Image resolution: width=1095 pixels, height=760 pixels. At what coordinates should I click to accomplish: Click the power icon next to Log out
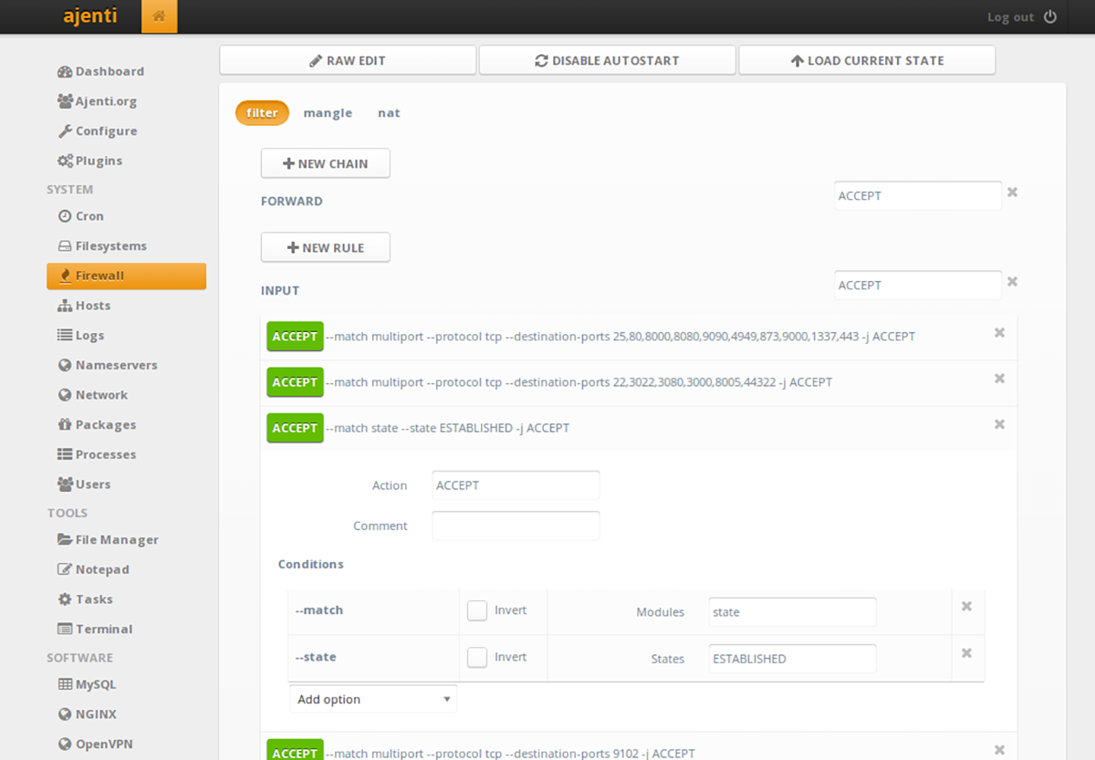1049,16
